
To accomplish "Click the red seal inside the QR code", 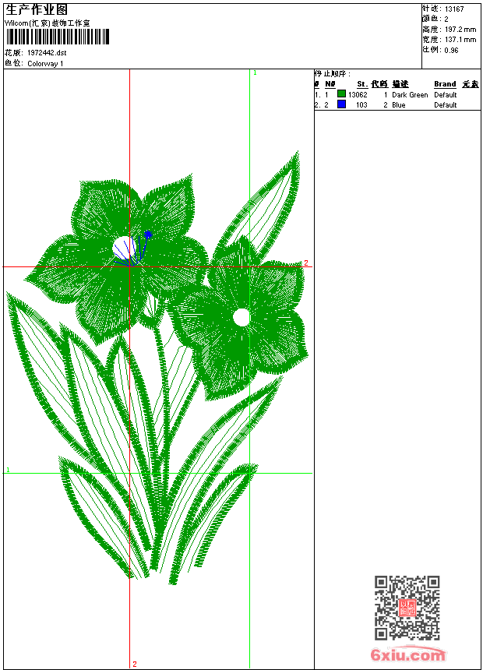I will (407, 608).
